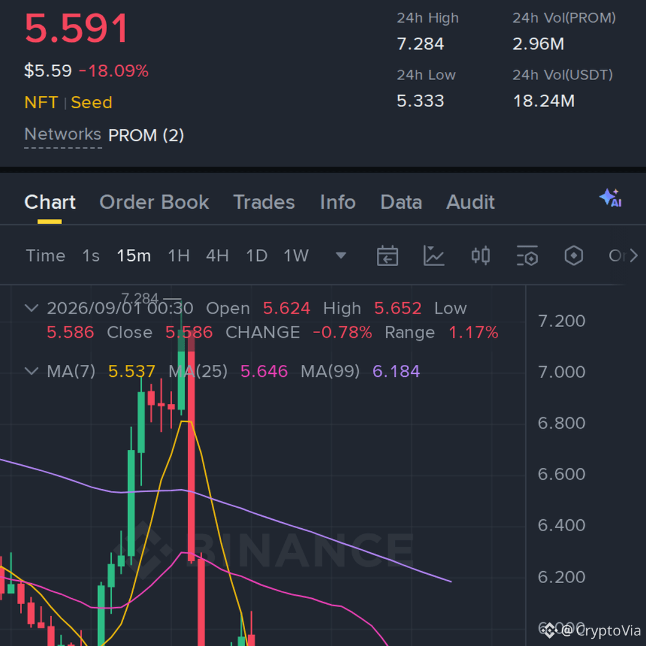646x646 pixels.
Task: Expand more time intervals dropdown arrow
Action: 341,256
